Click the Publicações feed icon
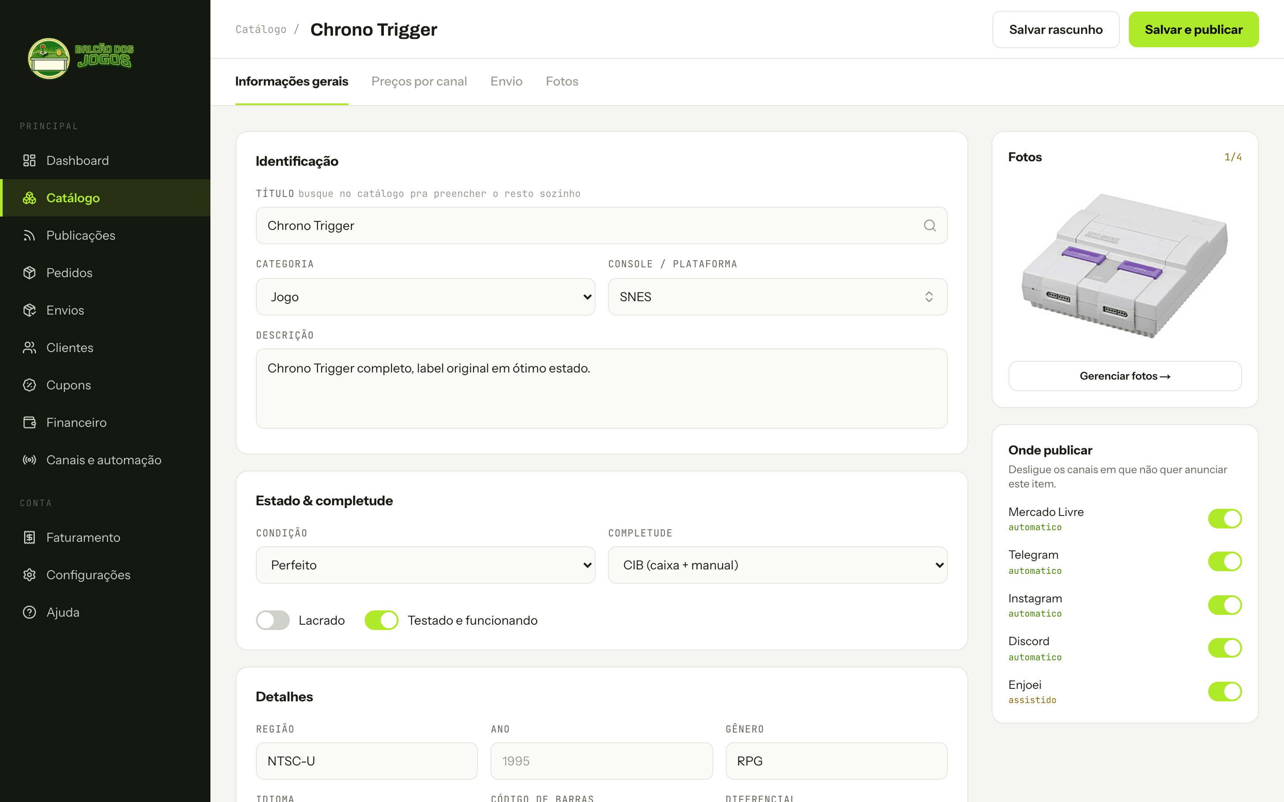Image resolution: width=1284 pixels, height=802 pixels. [29, 235]
